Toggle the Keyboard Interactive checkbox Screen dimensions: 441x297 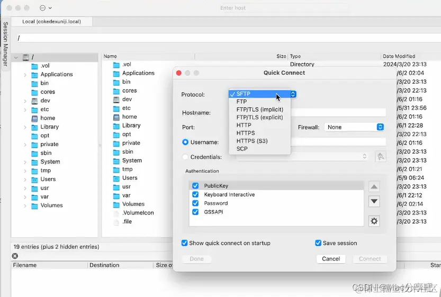(195, 194)
